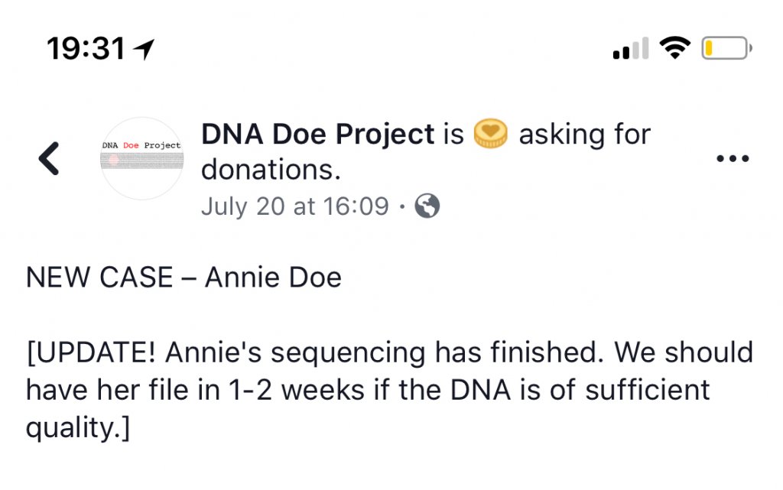The image size is (783, 490).
Task: Tap the July 20 at 16:09 timestamp
Action: click(294, 206)
